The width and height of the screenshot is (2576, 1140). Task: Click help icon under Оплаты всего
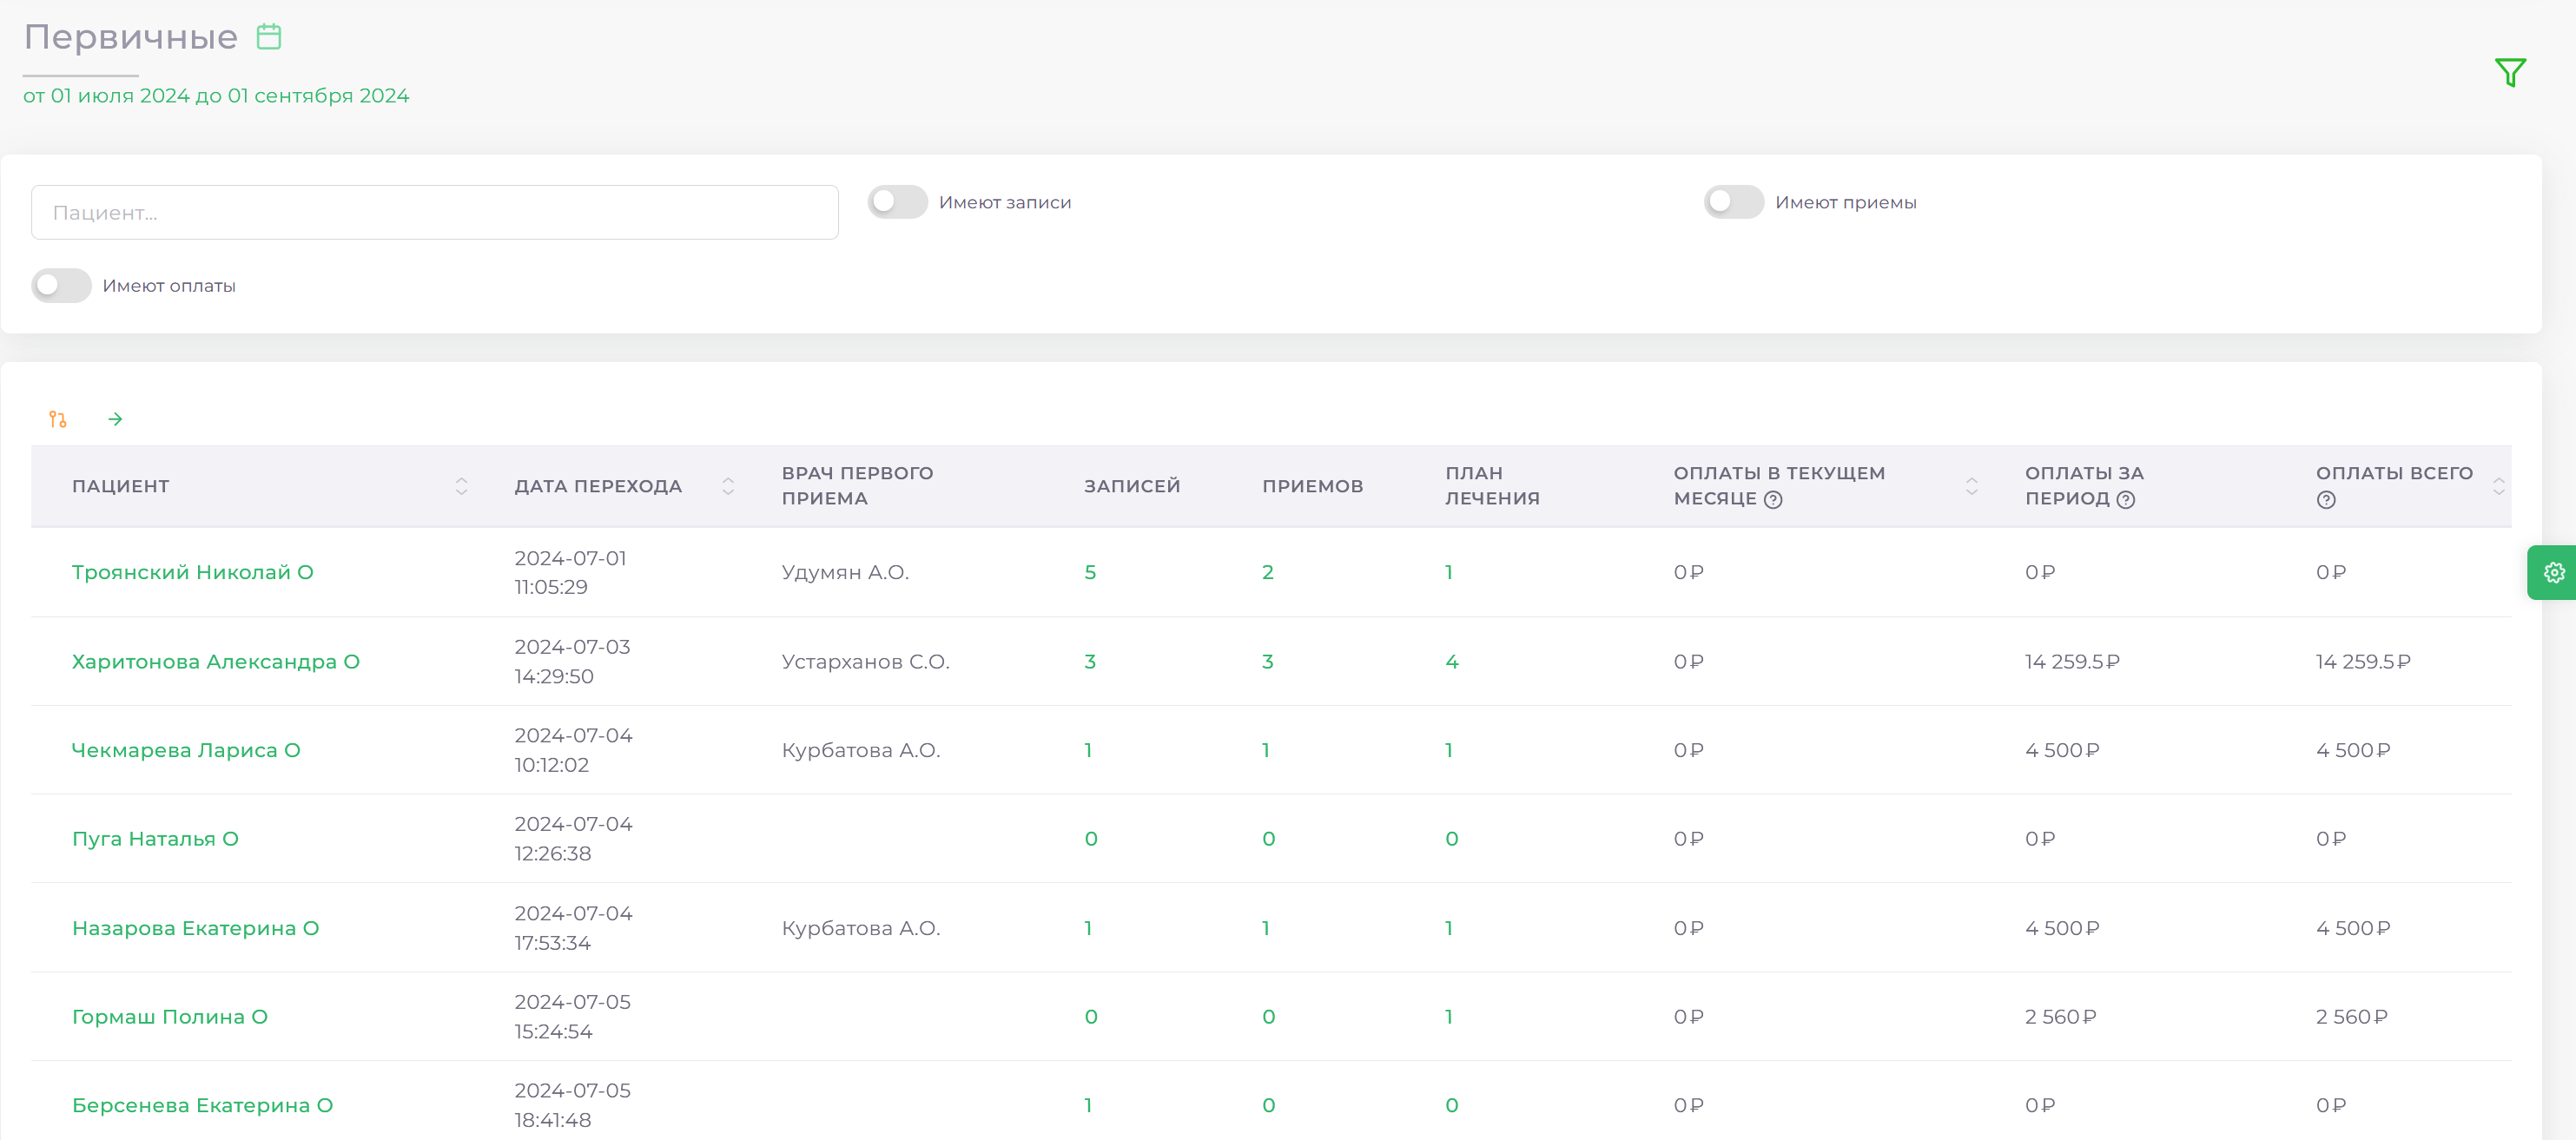click(x=2326, y=500)
